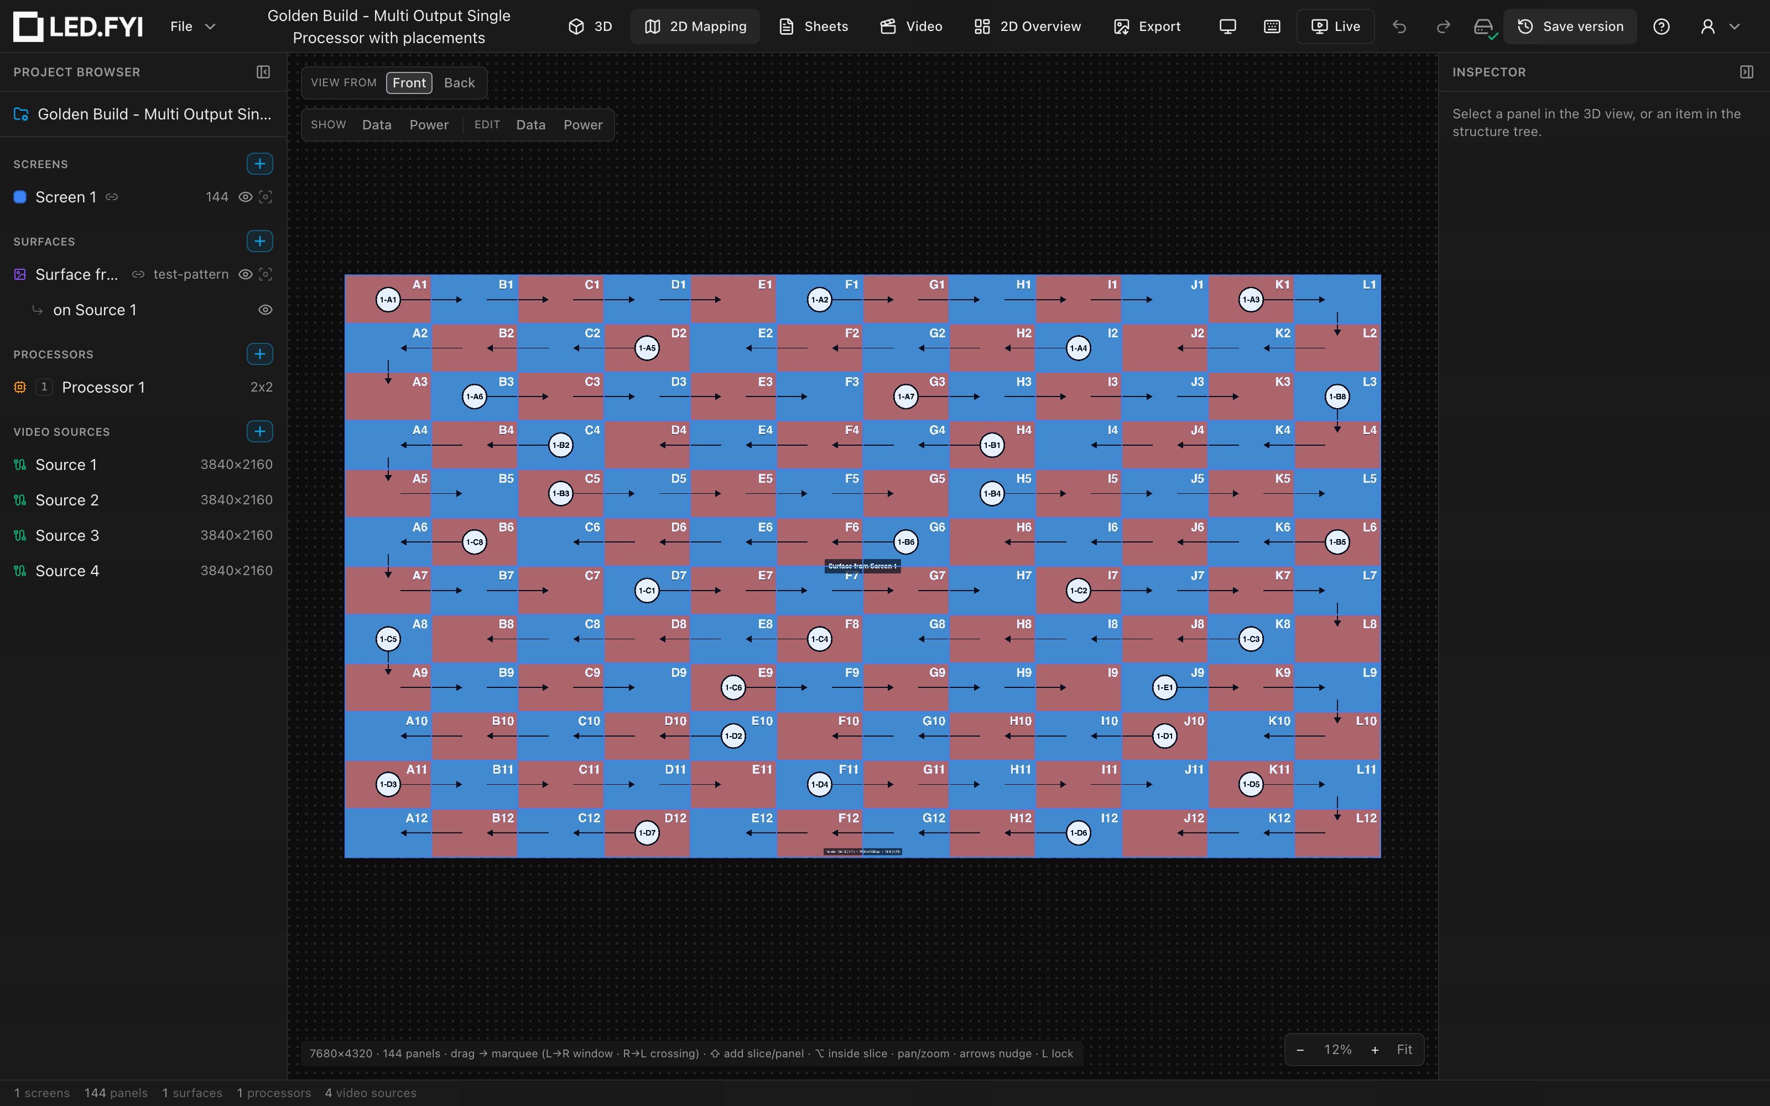Select Processor 1 in the browser
Image resolution: width=1770 pixels, height=1106 pixels.
(143, 387)
